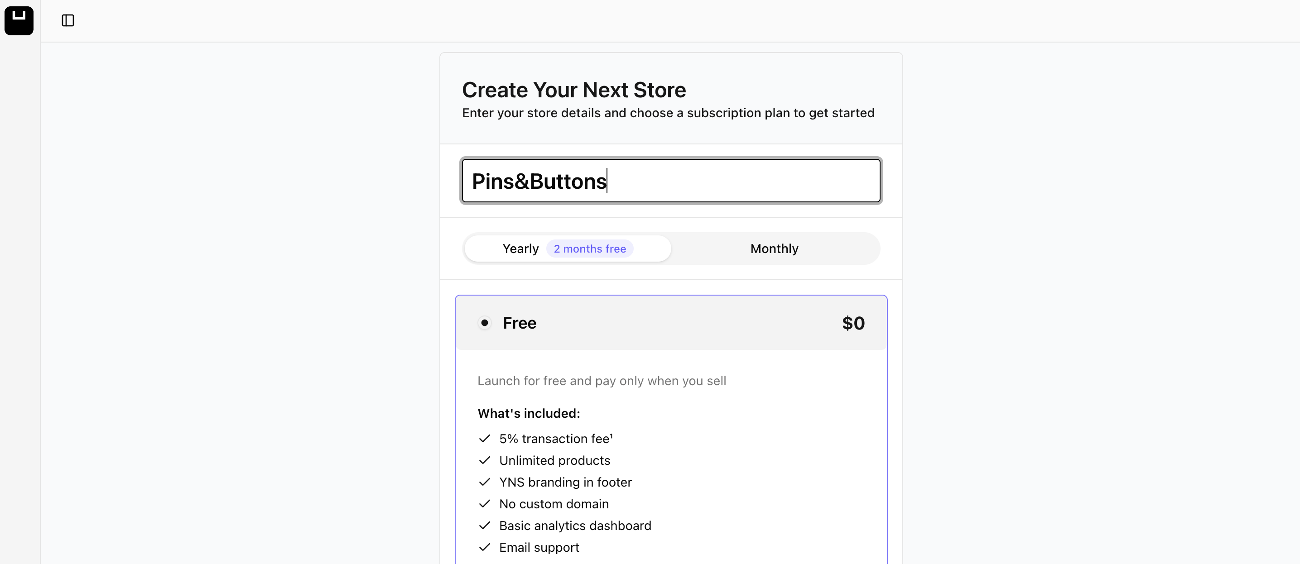
Task: Click the YNS store logo icon
Action: pyautogui.click(x=19, y=20)
